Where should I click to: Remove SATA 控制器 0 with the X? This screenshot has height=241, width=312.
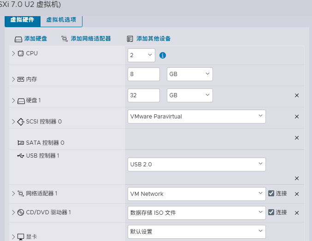[x=297, y=138]
